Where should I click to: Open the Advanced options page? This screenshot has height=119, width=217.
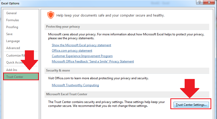[13, 48]
